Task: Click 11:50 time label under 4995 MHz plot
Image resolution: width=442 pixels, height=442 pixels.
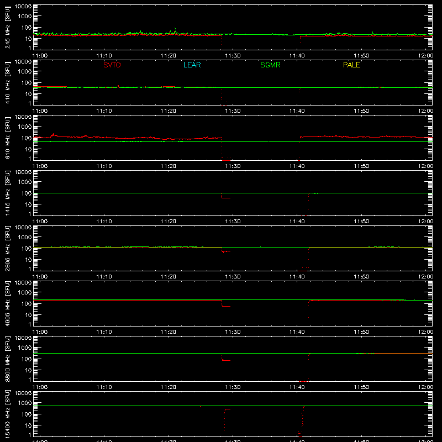Action: tap(361, 332)
